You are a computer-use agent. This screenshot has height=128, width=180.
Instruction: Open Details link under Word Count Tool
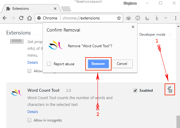coord(33,112)
